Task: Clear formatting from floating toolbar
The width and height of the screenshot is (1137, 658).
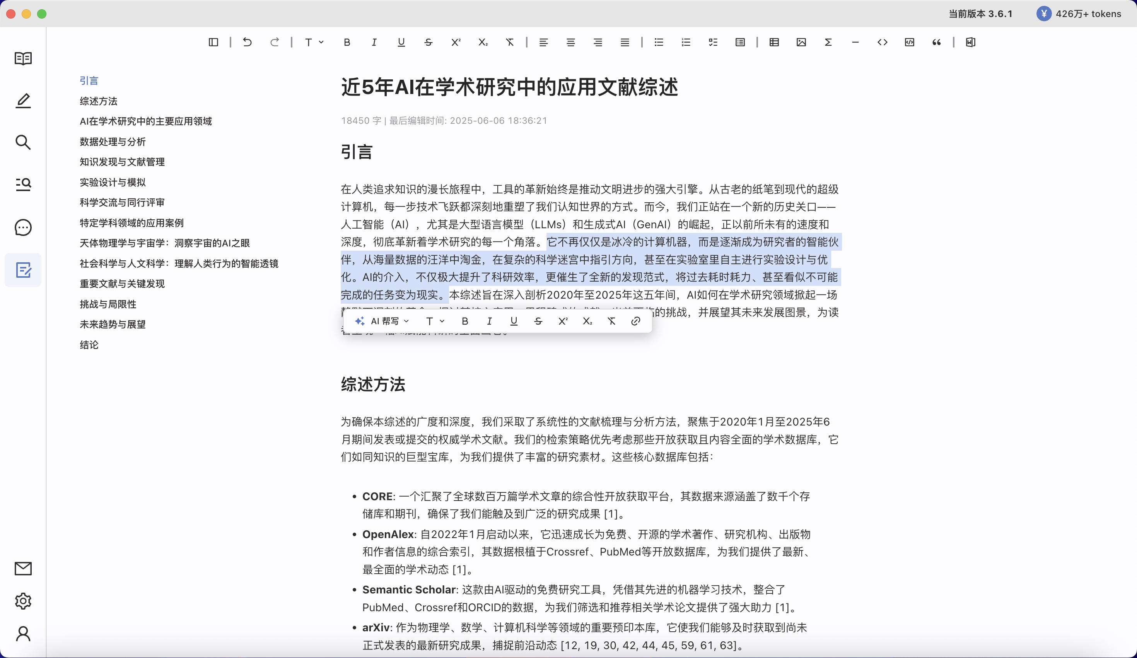Action: (x=611, y=321)
